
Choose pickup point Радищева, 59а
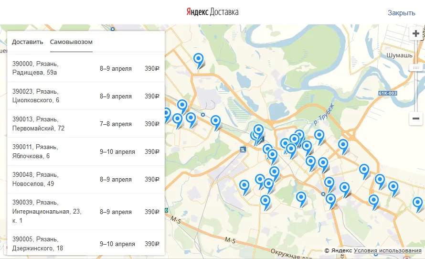coord(86,68)
